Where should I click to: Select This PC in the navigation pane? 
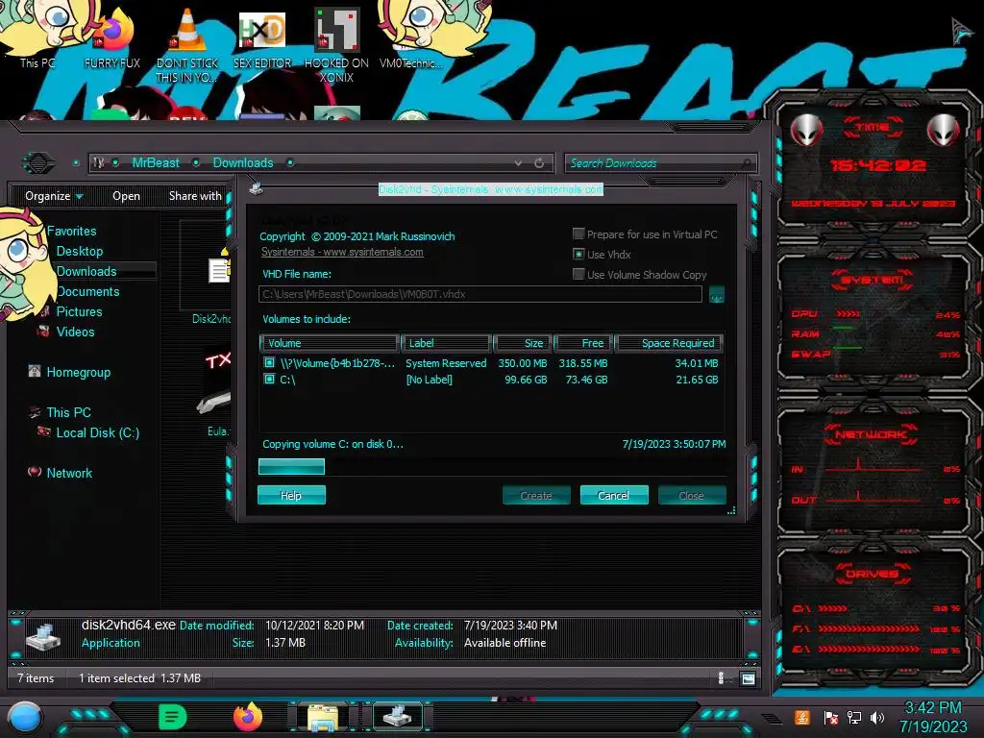click(69, 412)
